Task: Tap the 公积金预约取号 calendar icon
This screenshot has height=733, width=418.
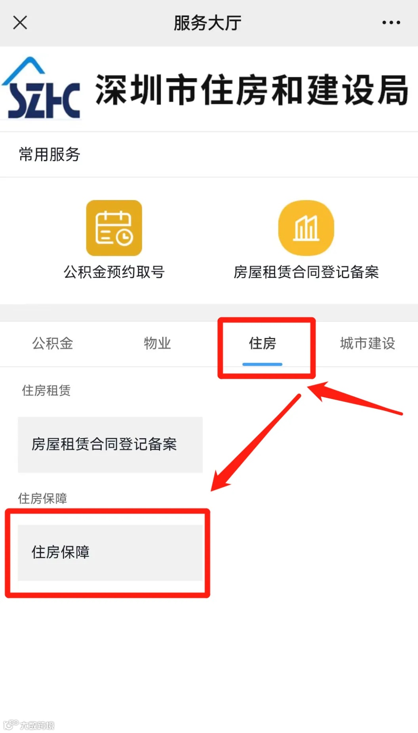Action: tap(114, 228)
